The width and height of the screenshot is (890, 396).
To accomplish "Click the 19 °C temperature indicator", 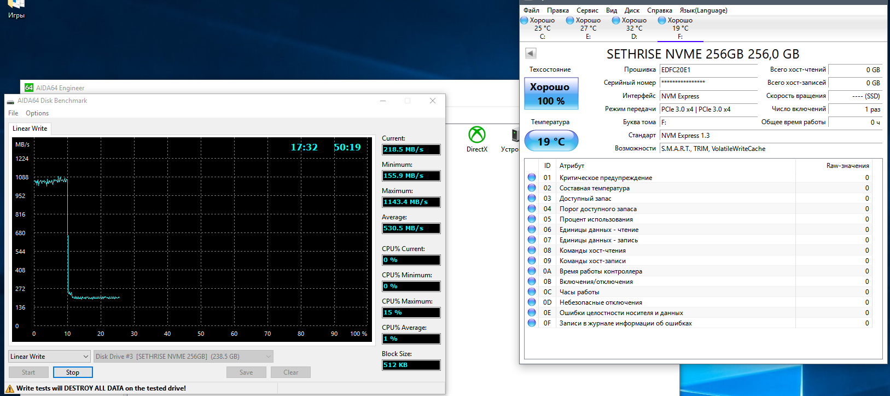I will (551, 142).
